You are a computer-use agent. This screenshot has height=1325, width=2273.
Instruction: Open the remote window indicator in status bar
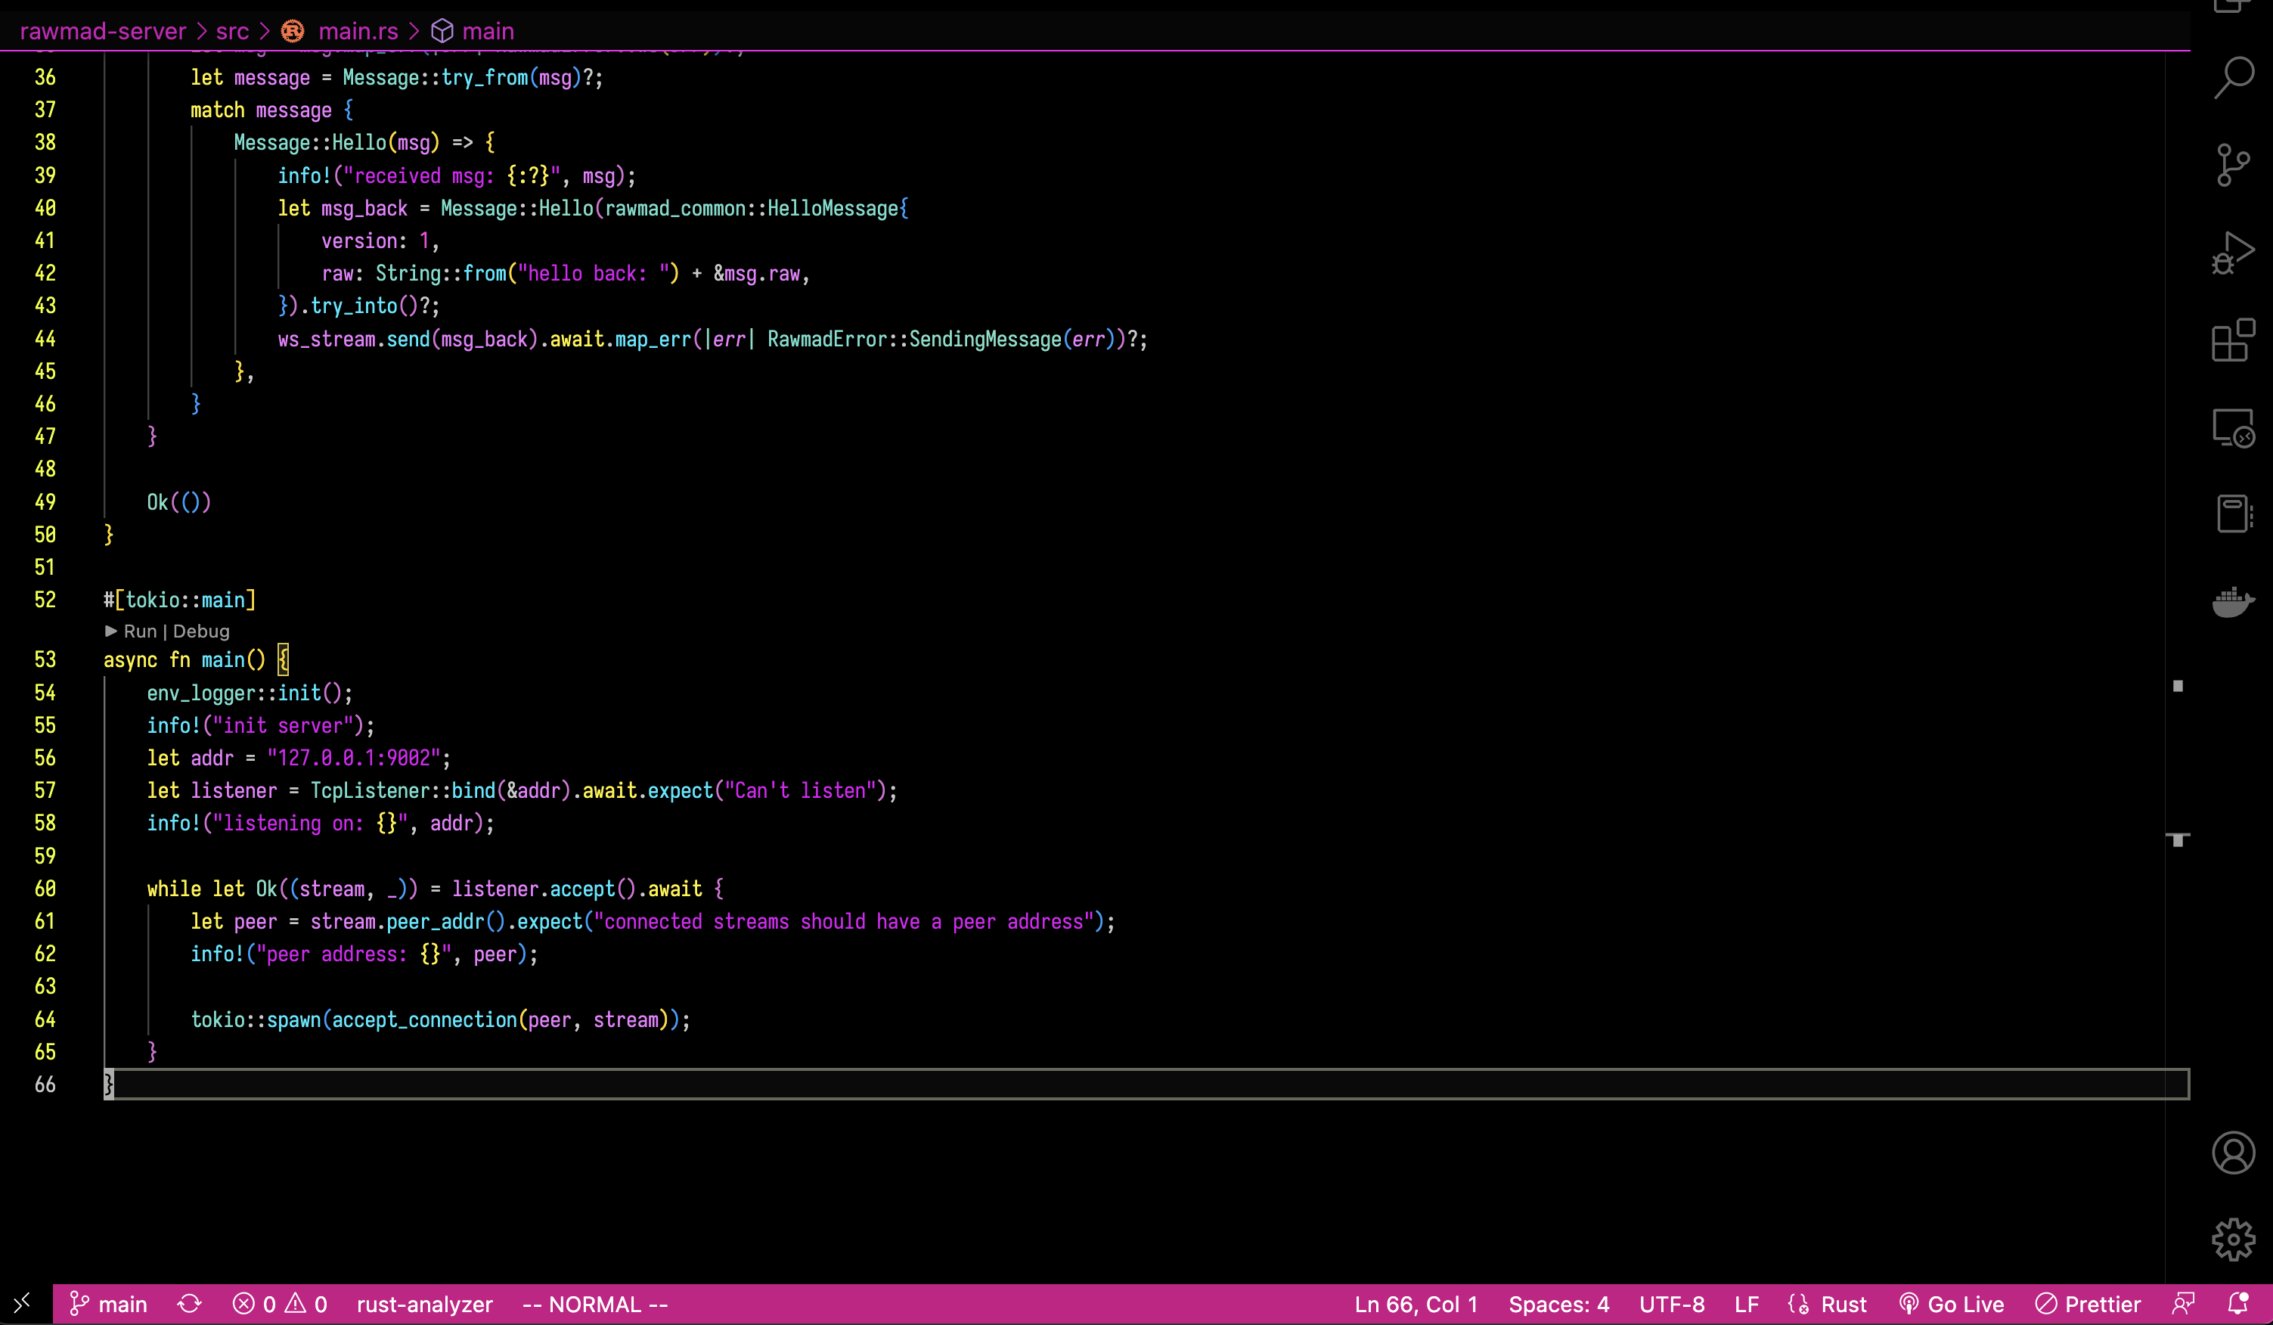click(x=23, y=1305)
